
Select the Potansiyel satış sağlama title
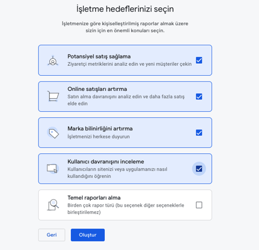99,56
